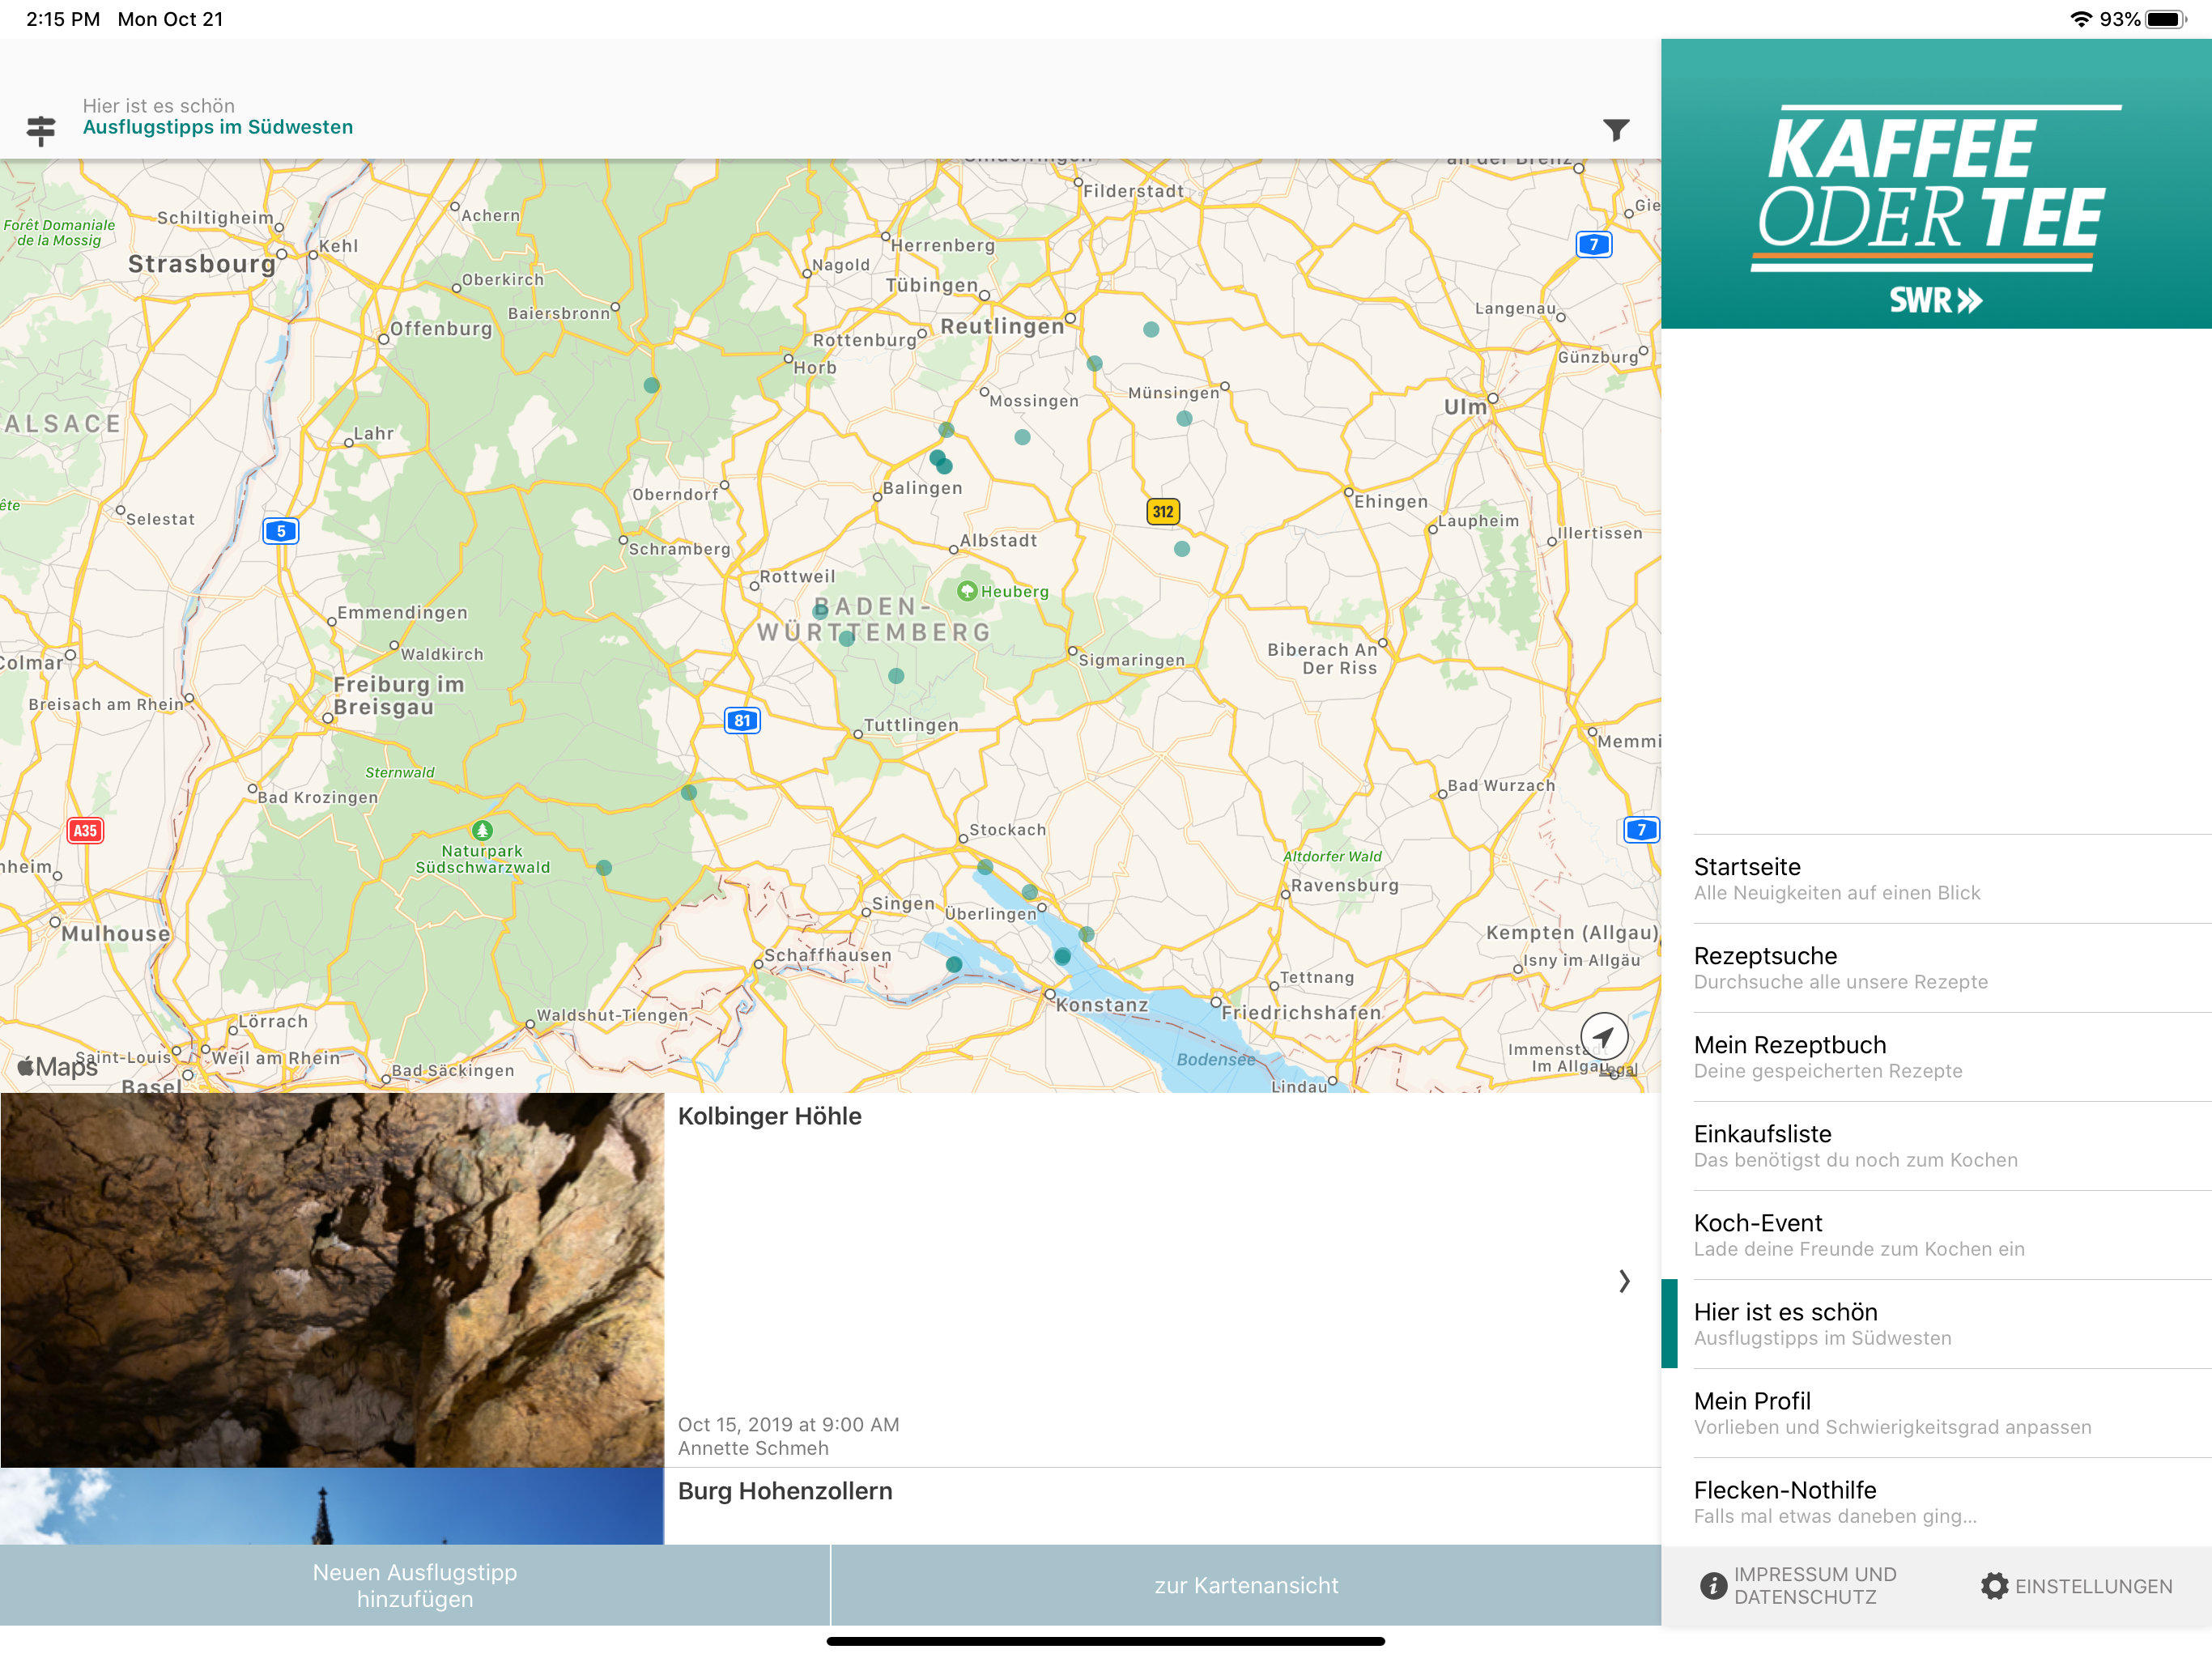2212x1658 pixels.
Task: Tap the 312 road shield on map
Action: pyautogui.click(x=1162, y=512)
